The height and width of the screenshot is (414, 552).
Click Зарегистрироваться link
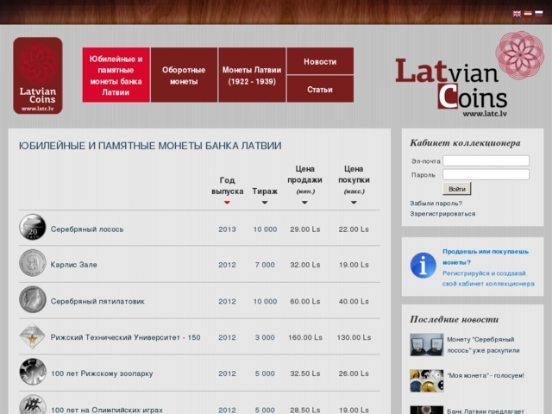coord(442,214)
